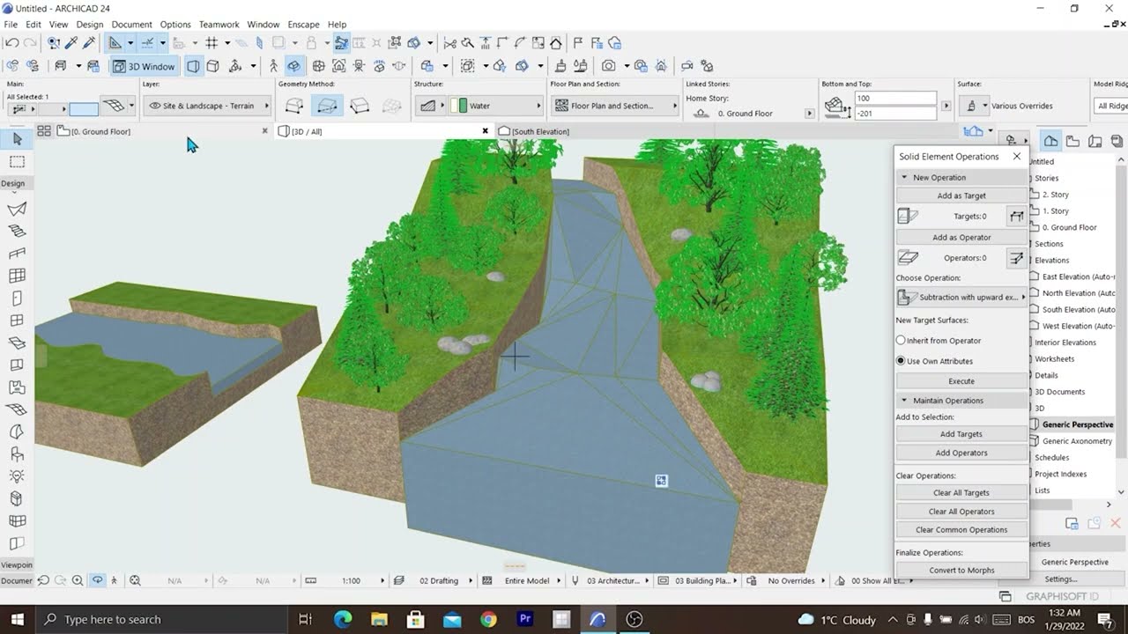The width and height of the screenshot is (1128, 634).
Task: Open the Site & Landscape - Terrain layer dropdown
Action: click(206, 106)
